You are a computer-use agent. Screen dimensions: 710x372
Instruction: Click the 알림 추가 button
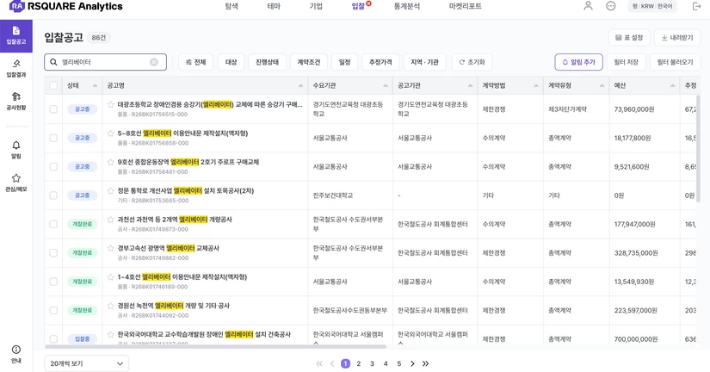(578, 62)
